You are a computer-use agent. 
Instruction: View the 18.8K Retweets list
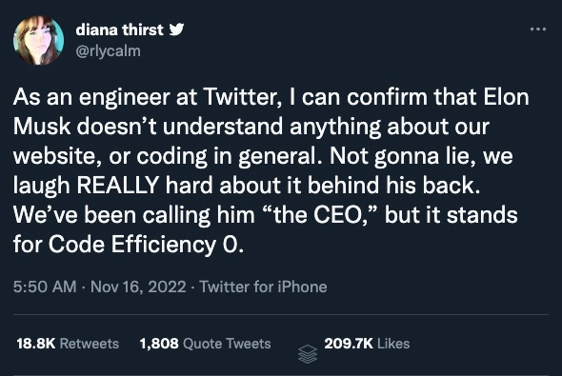click(68, 344)
